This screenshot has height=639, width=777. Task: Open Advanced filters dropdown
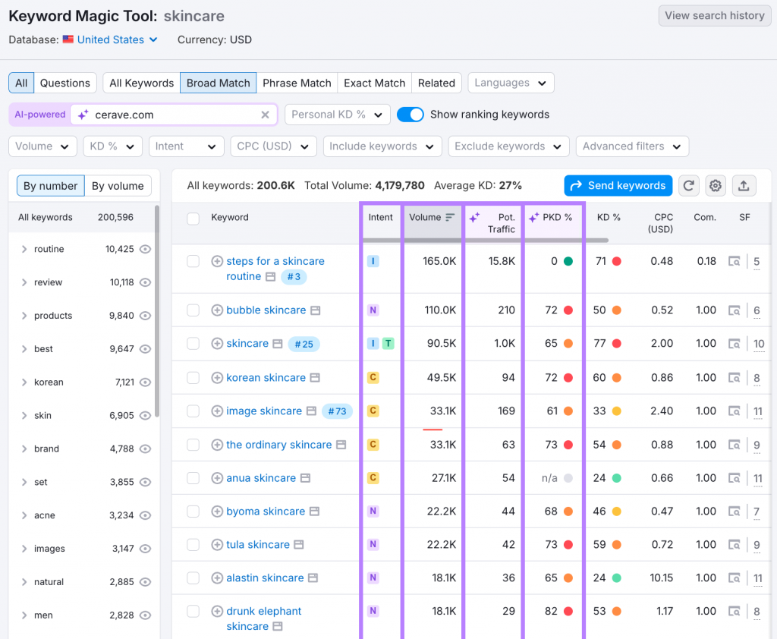(x=632, y=146)
